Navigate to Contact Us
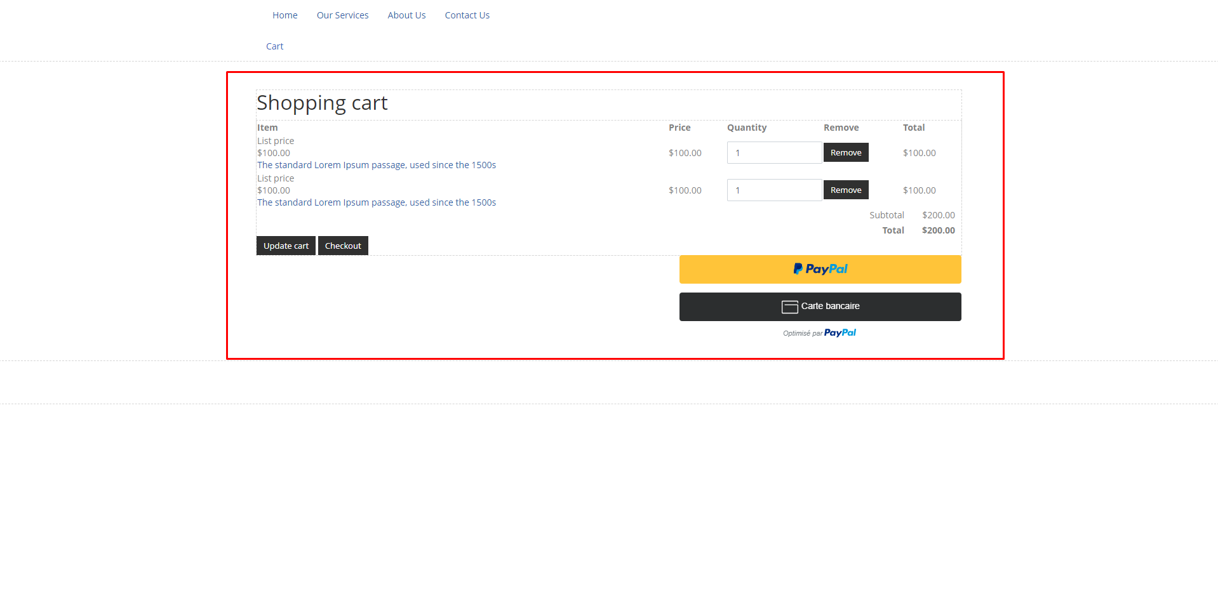 pos(467,15)
